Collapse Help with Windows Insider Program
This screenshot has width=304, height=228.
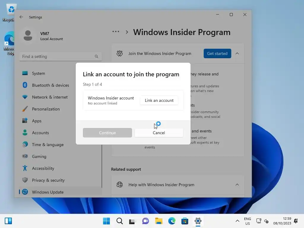[237, 185]
